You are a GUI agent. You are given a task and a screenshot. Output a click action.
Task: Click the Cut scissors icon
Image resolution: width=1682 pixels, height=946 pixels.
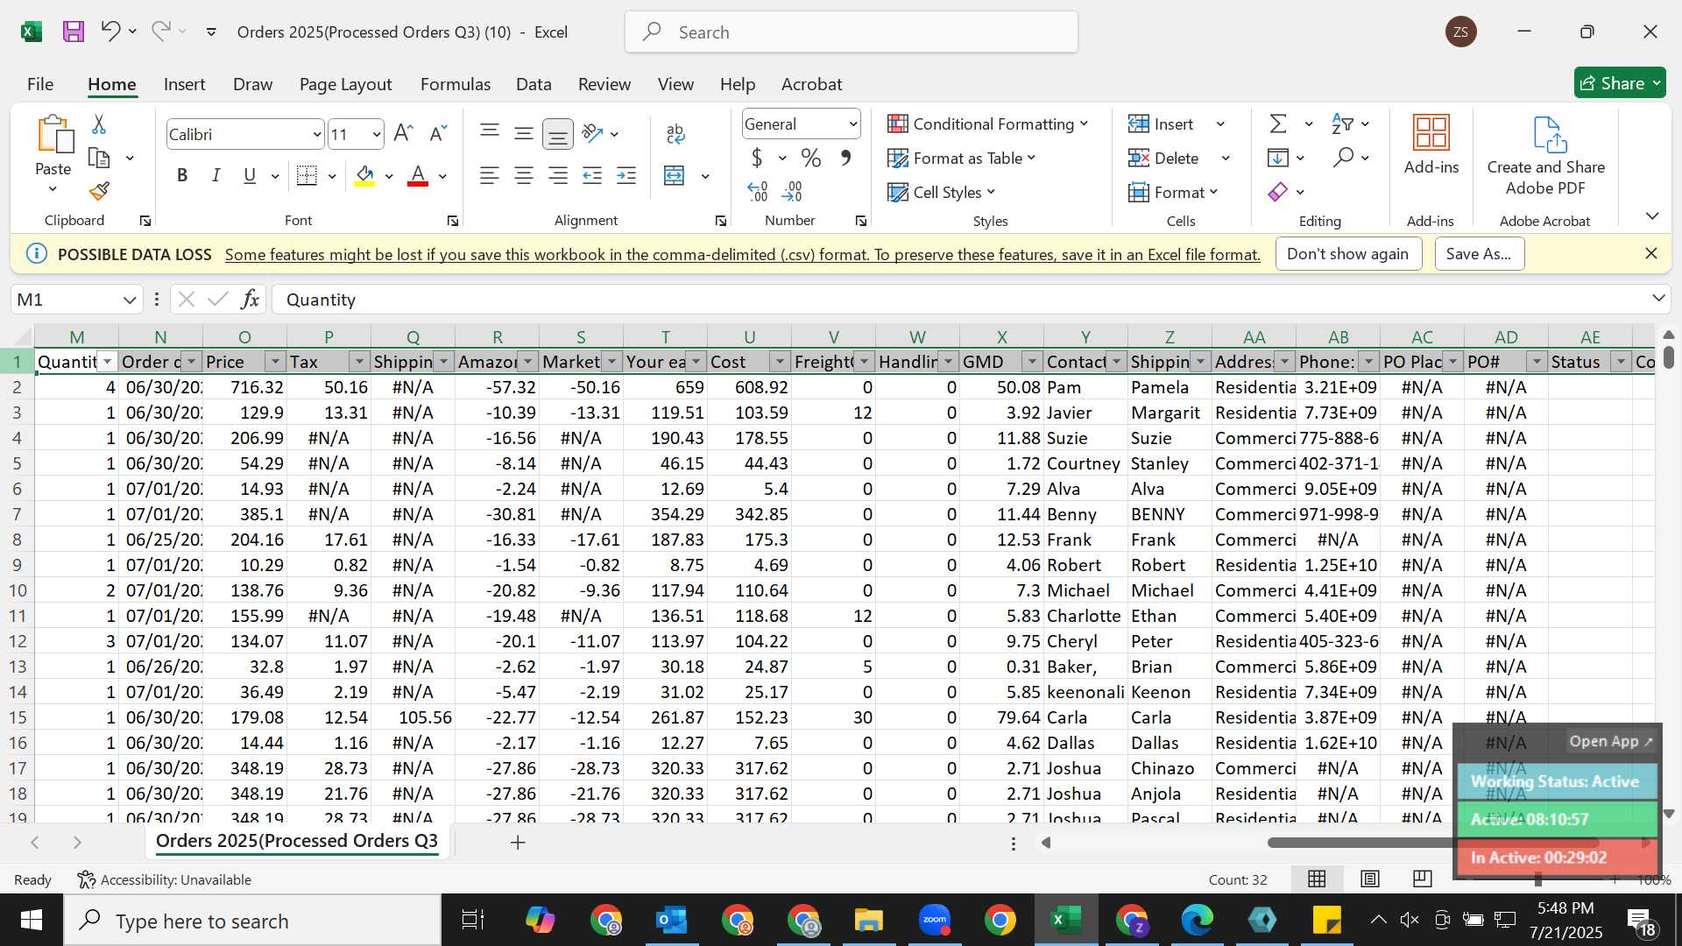click(99, 124)
